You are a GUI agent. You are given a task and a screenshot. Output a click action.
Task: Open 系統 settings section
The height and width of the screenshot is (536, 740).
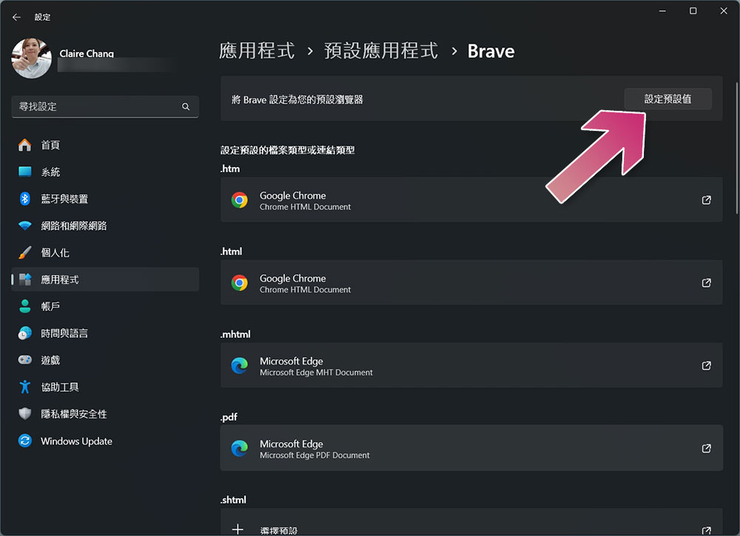point(105,172)
